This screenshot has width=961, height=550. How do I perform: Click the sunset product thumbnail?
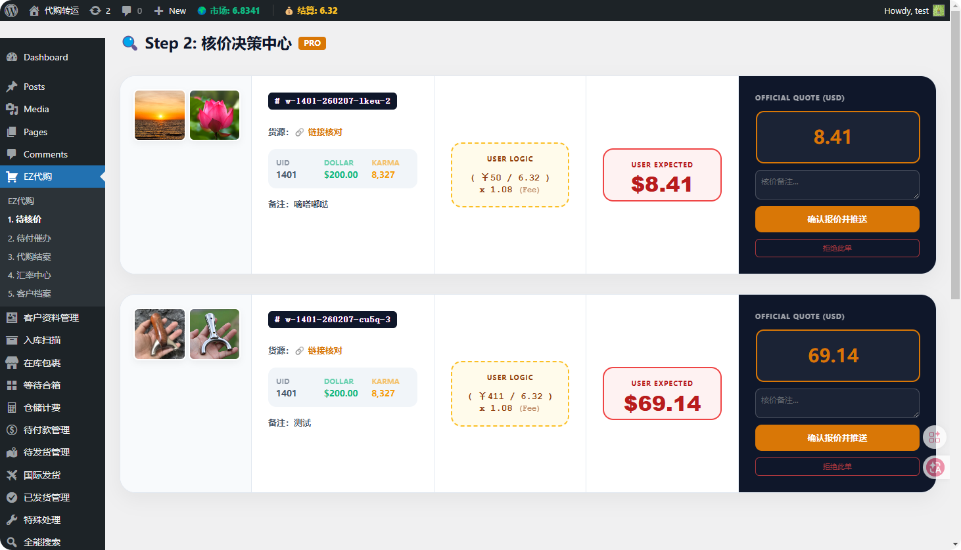[160, 116]
